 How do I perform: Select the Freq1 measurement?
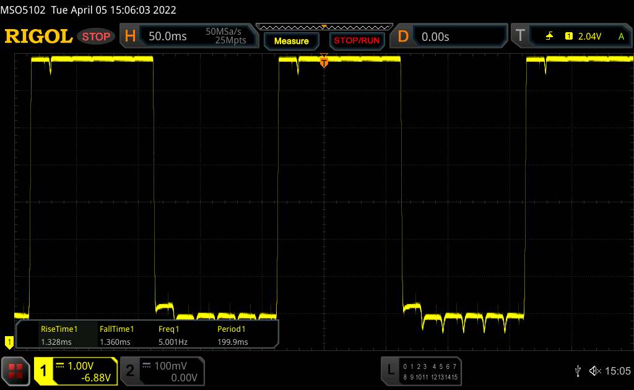point(173,336)
